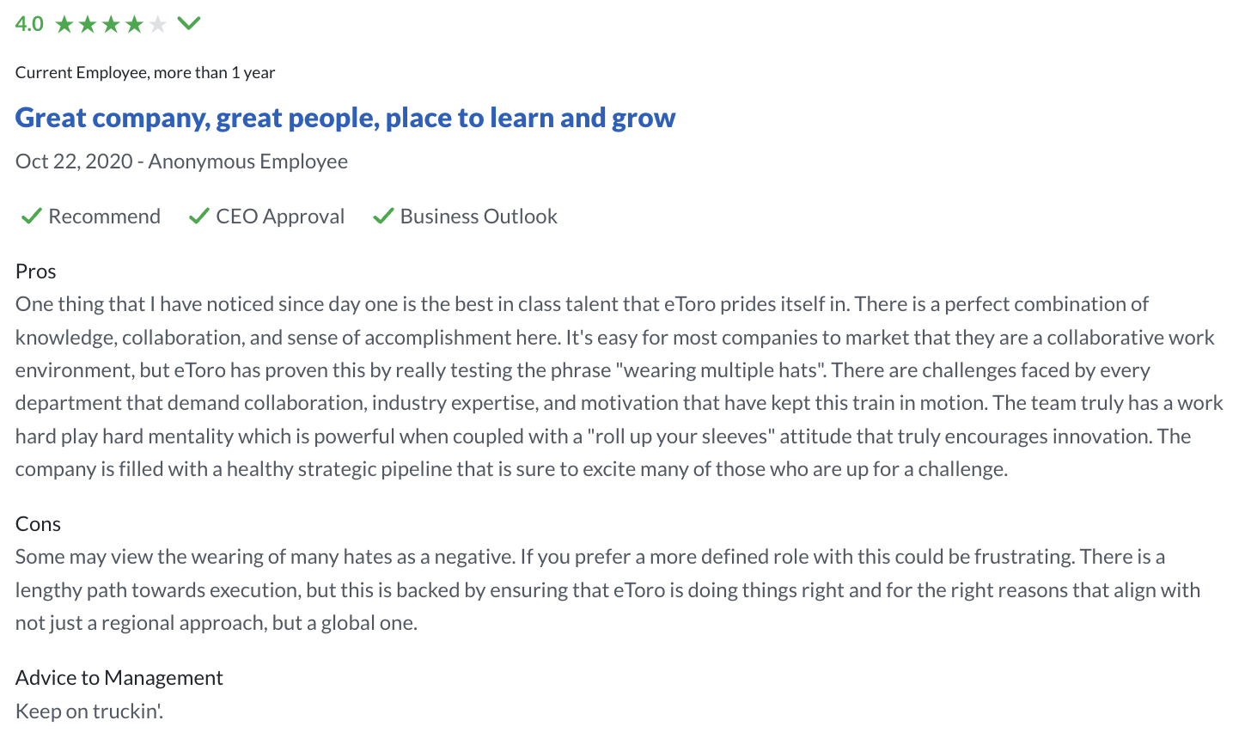This screenshot has height=751, width=1251.
Task: Click the 'Oct 22, 2020 - Anonymous Employee' line
Action: [x=181, y=162]
